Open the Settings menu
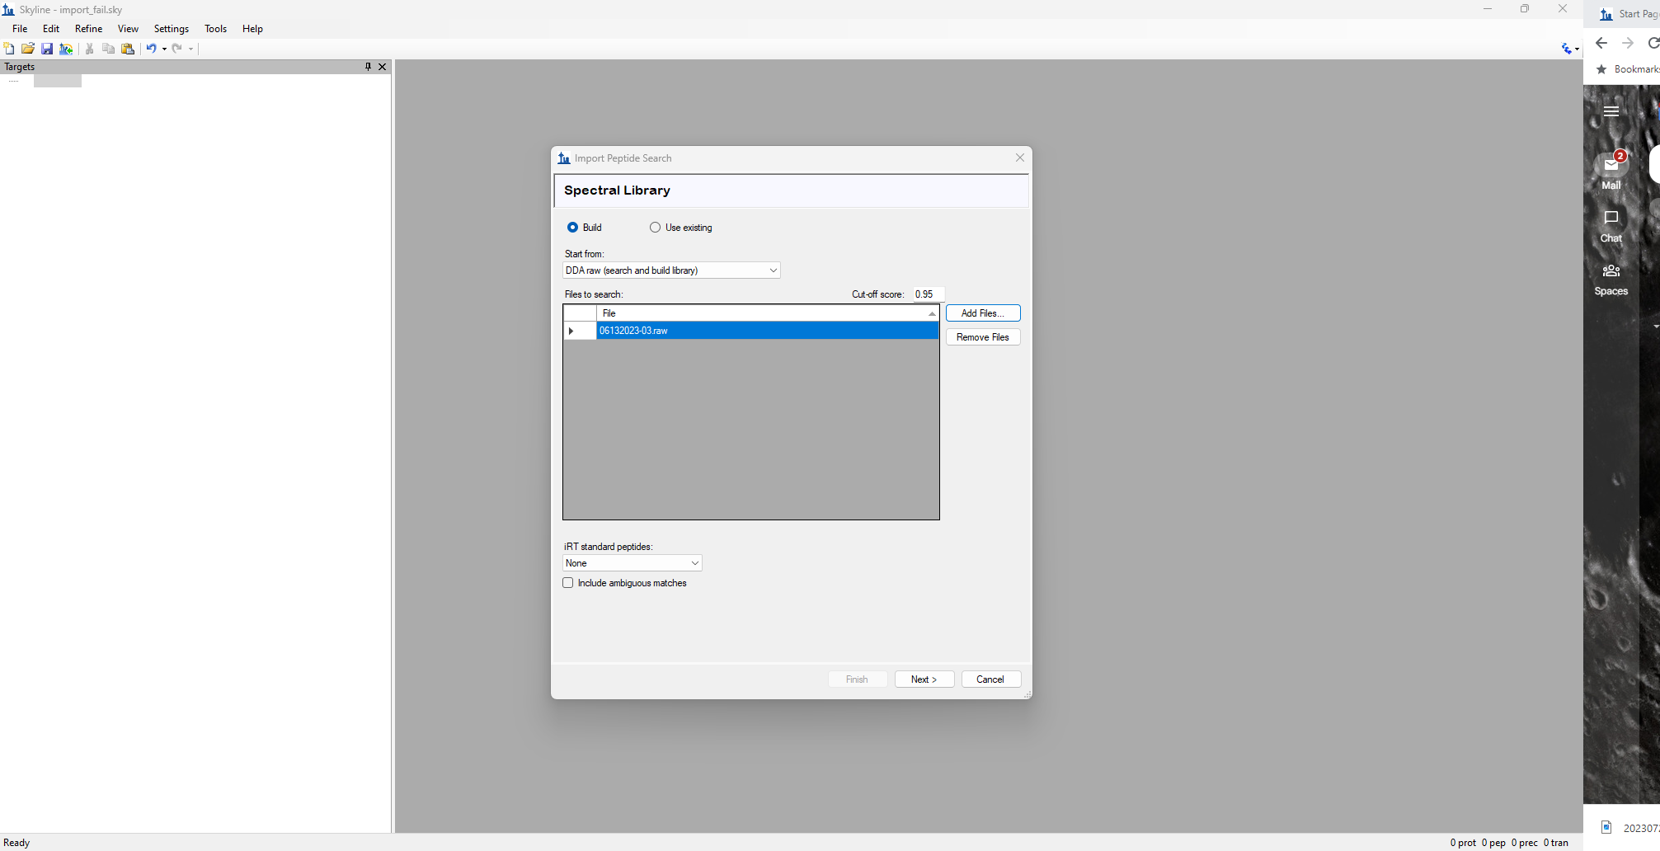This screenshot has height=851, width=1660. pos(171,29)
